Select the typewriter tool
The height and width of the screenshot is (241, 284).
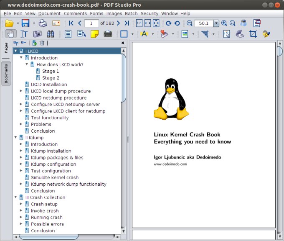pos(108,34)
